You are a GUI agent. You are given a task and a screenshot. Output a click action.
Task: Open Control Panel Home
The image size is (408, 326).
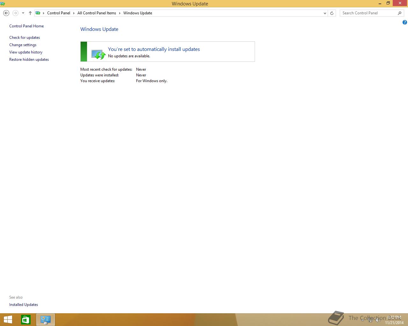pos(26,26)
